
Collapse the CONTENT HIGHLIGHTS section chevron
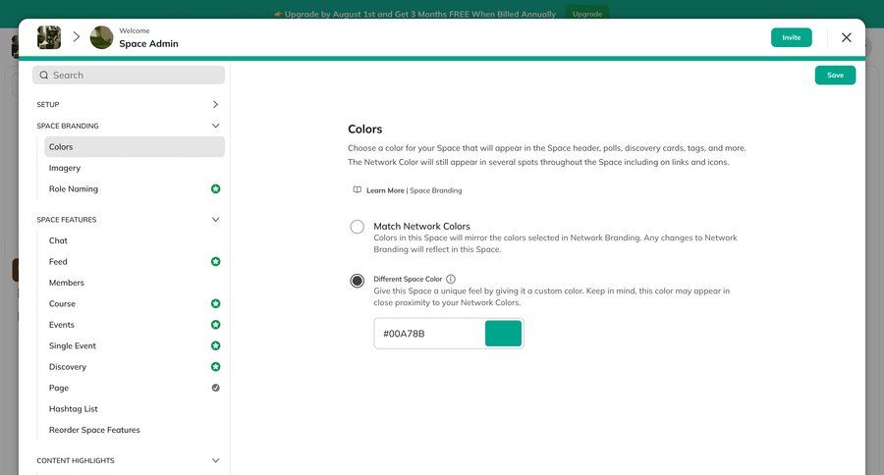[x=215, y=460]
